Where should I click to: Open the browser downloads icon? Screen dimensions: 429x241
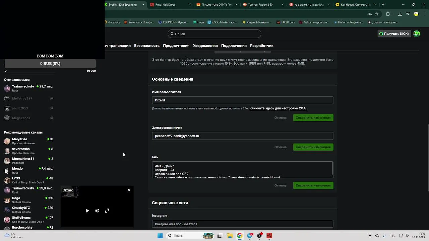[400, 14]
